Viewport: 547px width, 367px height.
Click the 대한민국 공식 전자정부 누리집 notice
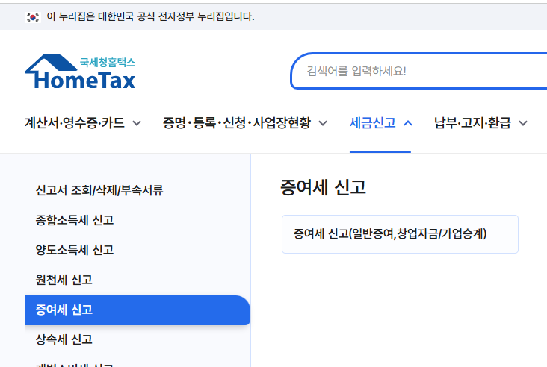(x=150, y=16)
